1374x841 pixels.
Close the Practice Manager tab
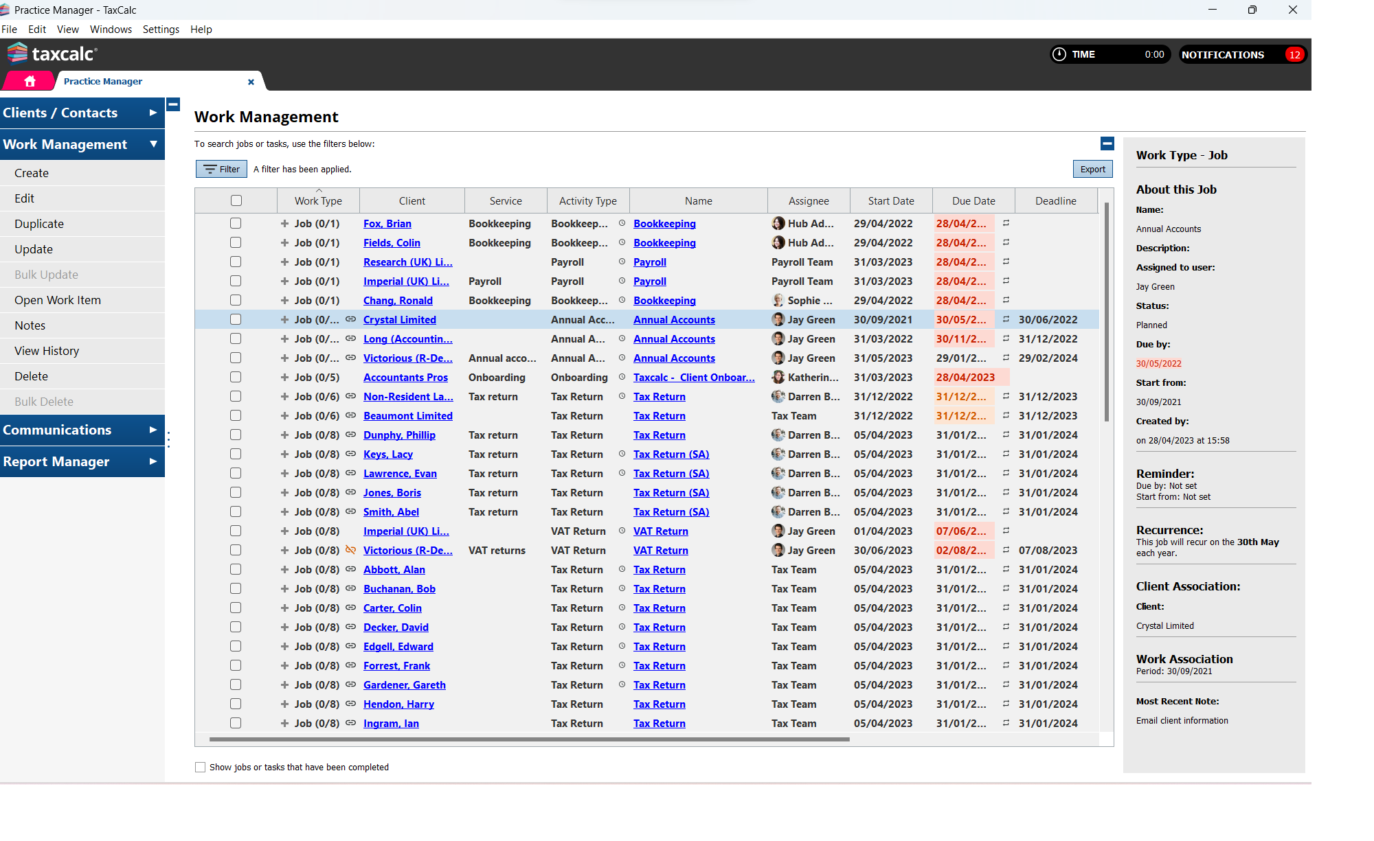tap(251, 82)
